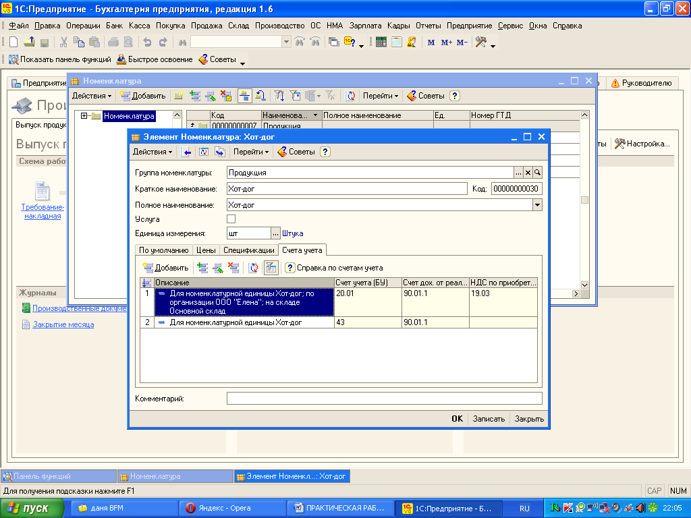Click the find-in-list icon in Хот-дог element toolbar
The width and height of the screenshot is (691, 518).
click(187, 152)
